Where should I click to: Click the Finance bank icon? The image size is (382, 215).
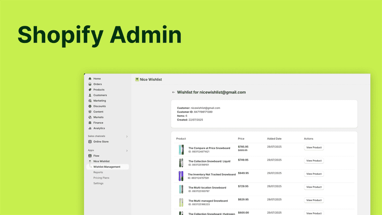(x=90, y=123)
